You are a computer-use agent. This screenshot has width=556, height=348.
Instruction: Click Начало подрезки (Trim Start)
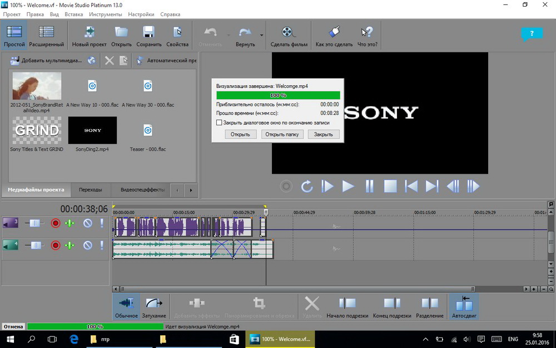[347, 307]
